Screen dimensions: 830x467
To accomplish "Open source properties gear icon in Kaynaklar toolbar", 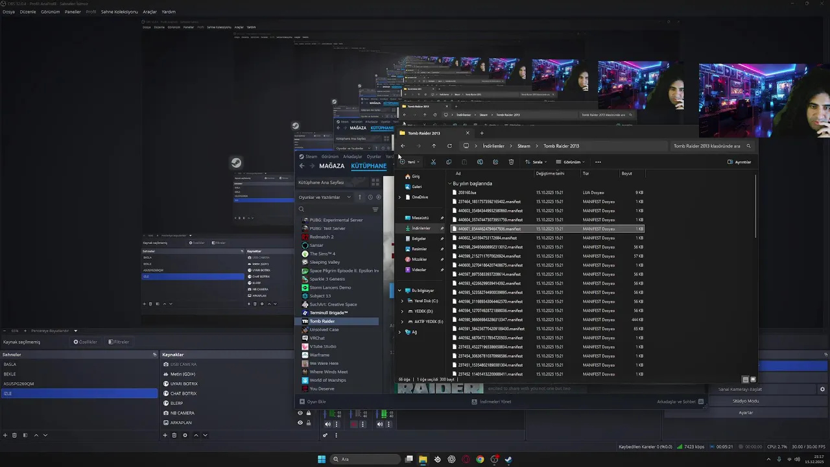I will point(185,435).
